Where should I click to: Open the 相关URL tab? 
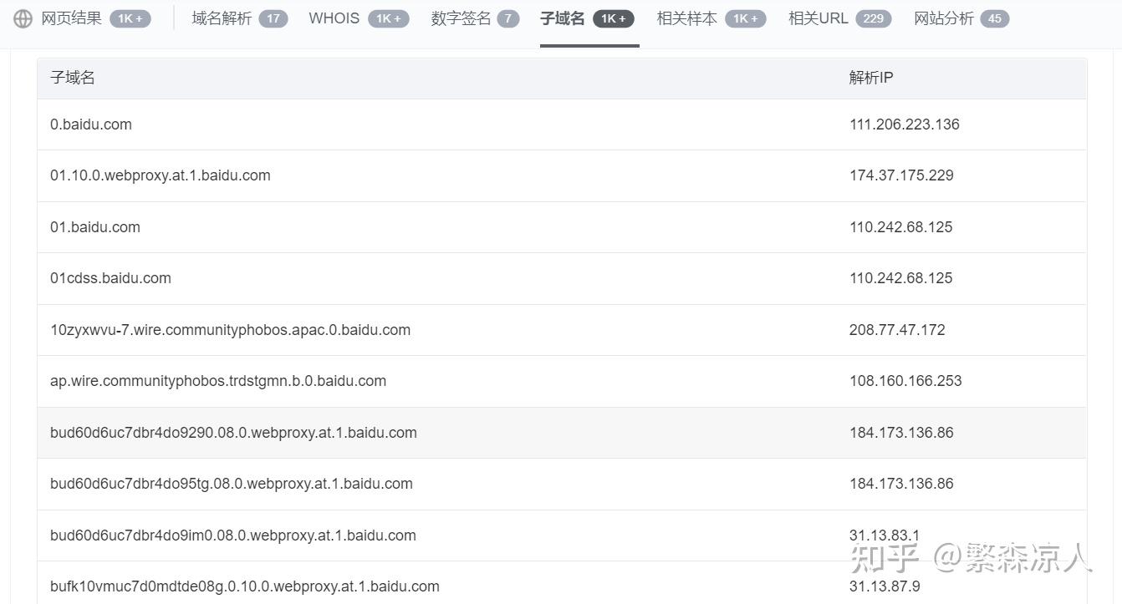(839, 18)
